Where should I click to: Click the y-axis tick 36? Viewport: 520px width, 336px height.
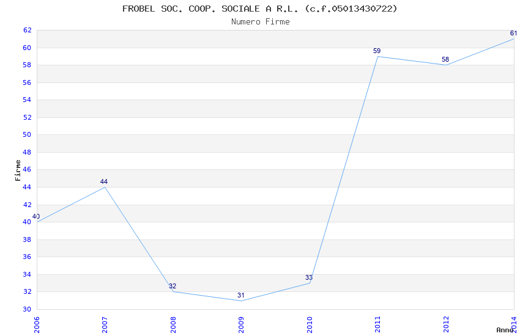(x=27, y=257)
